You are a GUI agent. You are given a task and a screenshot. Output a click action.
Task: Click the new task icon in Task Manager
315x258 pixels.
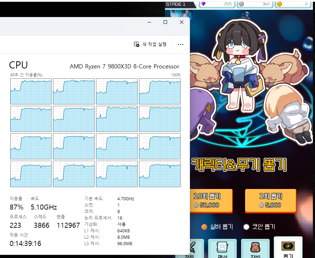click(137, 44)
